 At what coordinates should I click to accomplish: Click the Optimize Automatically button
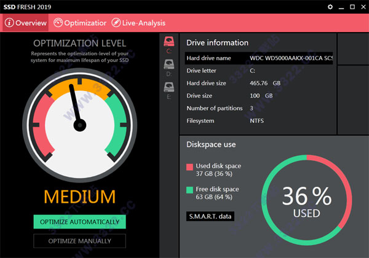tap(79, 222)
